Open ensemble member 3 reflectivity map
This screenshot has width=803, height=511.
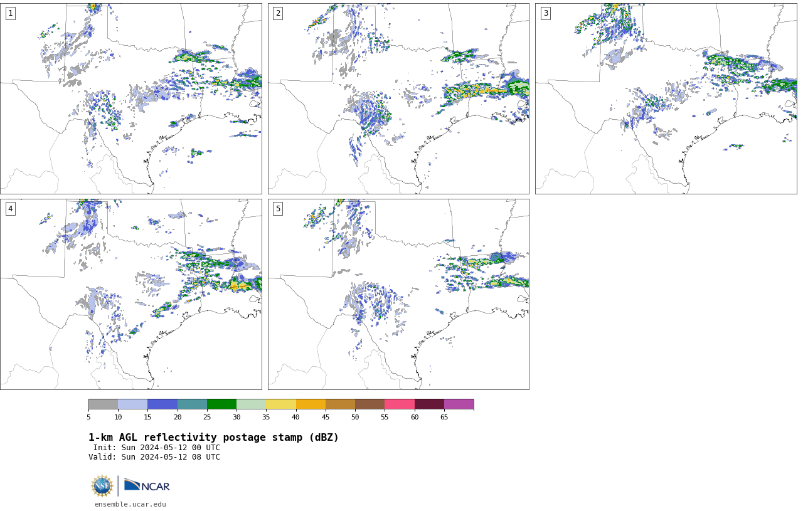pos(666,98)
